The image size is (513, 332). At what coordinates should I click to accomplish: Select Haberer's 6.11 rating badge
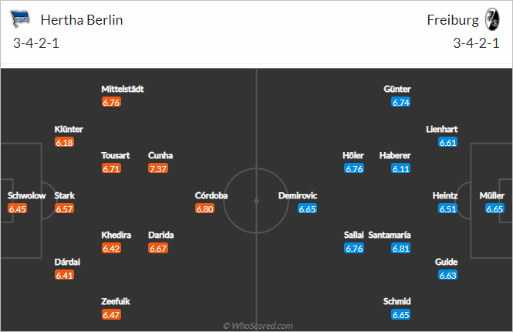pyautogui.click(x=401, y=168)
